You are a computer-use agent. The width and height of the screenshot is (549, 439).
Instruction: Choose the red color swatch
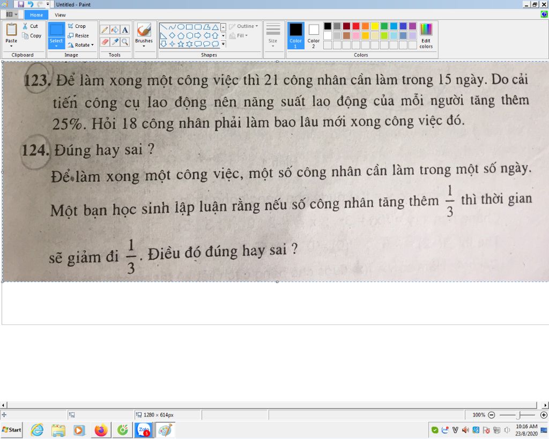(x=356, y=26)
